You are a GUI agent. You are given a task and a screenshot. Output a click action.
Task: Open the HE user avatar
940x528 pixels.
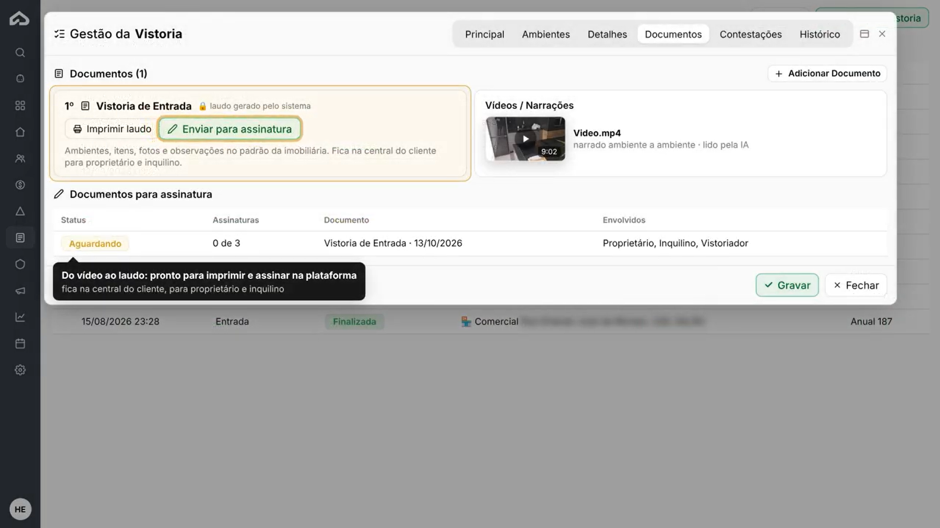click(20, 509)
